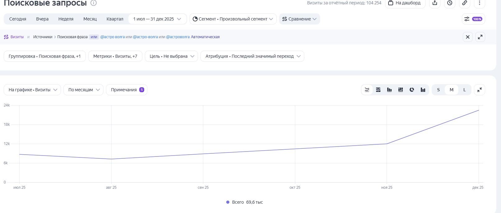Click the export report icon

pos(435,3)
